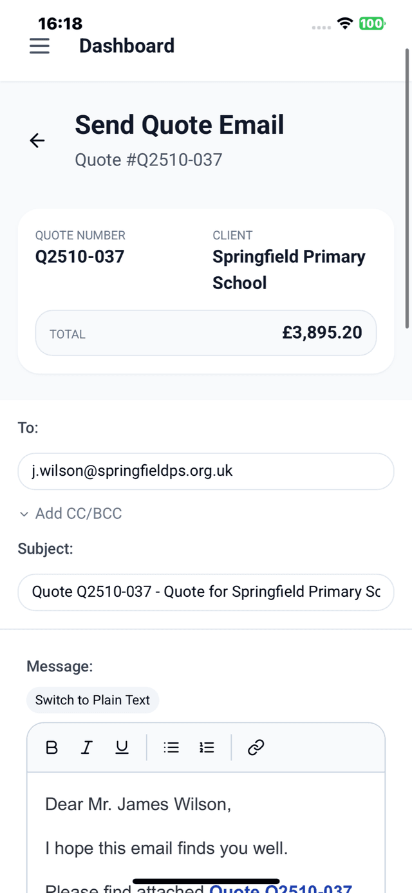Go back with the left arrow
This screenshot has width=412, height=893.
click(x=37, y=140)
